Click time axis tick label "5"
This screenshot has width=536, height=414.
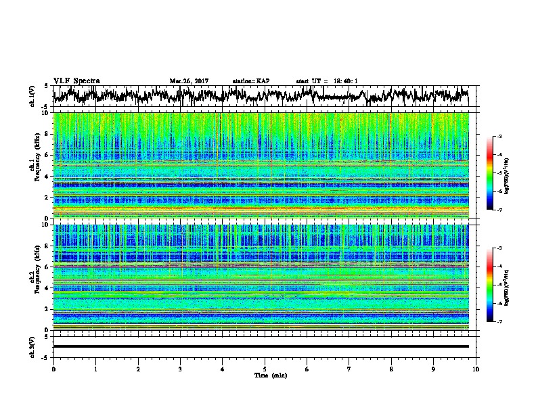(265, 369)
